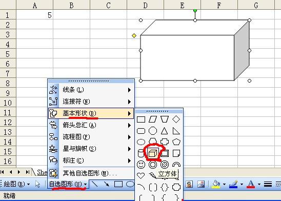The width and height of the screenshot is (281, 201).
Task: Open the 箭头总汇 block arrows submenu
Action: (91, 125)
